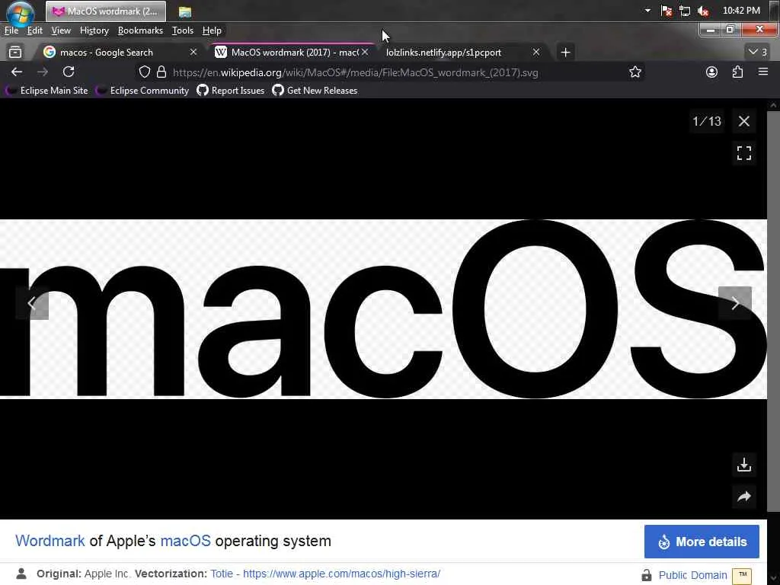This screenshot has width=780, height=585.
Task: Enter fullscreen mode in the media viewer
Action: (x=743, y=153)
